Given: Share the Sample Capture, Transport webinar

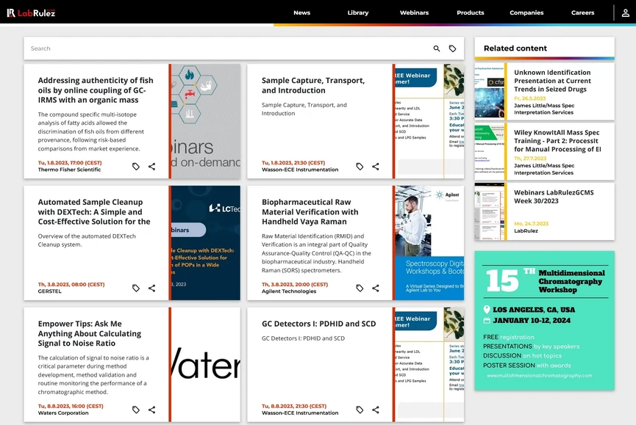Looking at the screenshot, I should [x=376, y=167].
